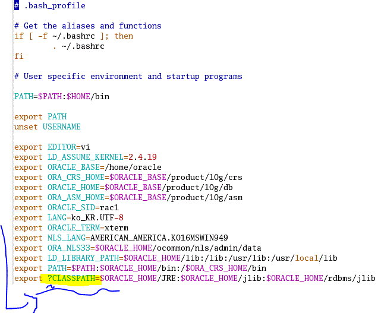
Task: Click '# User specific environment and startup programs'
Action: (128, 77)
